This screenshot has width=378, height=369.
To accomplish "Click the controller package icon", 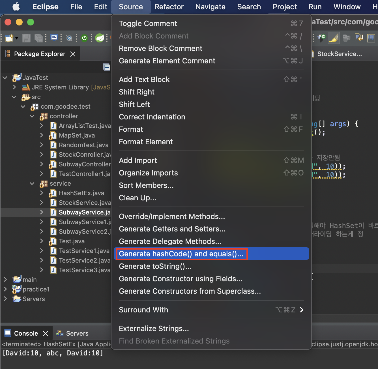I will pos(44,116).
